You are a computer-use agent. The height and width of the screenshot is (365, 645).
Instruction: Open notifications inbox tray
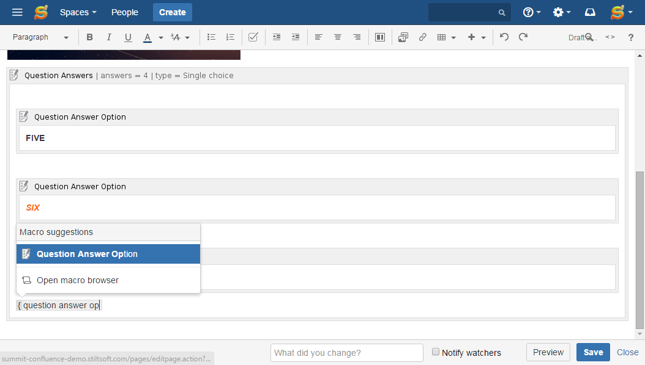[590, 12]
